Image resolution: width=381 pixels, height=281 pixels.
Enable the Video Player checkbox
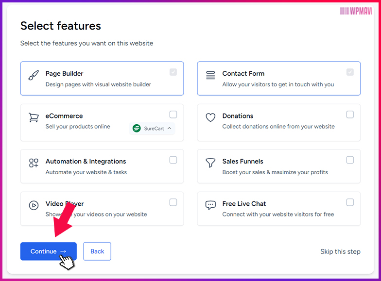[x=173, y=202]
